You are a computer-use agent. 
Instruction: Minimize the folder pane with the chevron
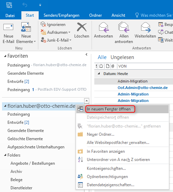pyautogui.click(x=86, y=55)
